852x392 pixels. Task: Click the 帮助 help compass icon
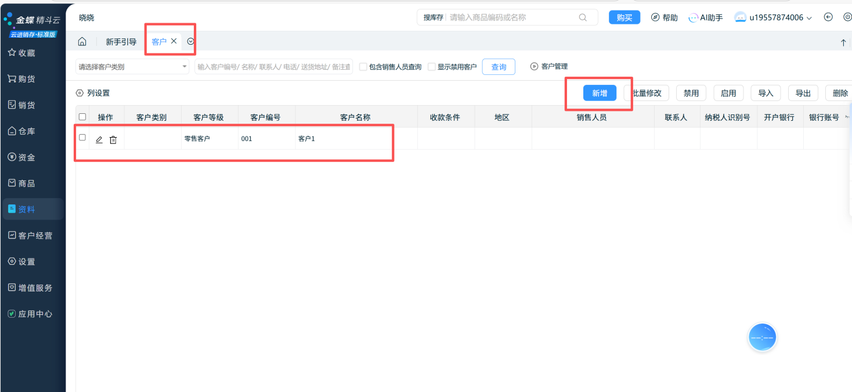click(655, 17)
